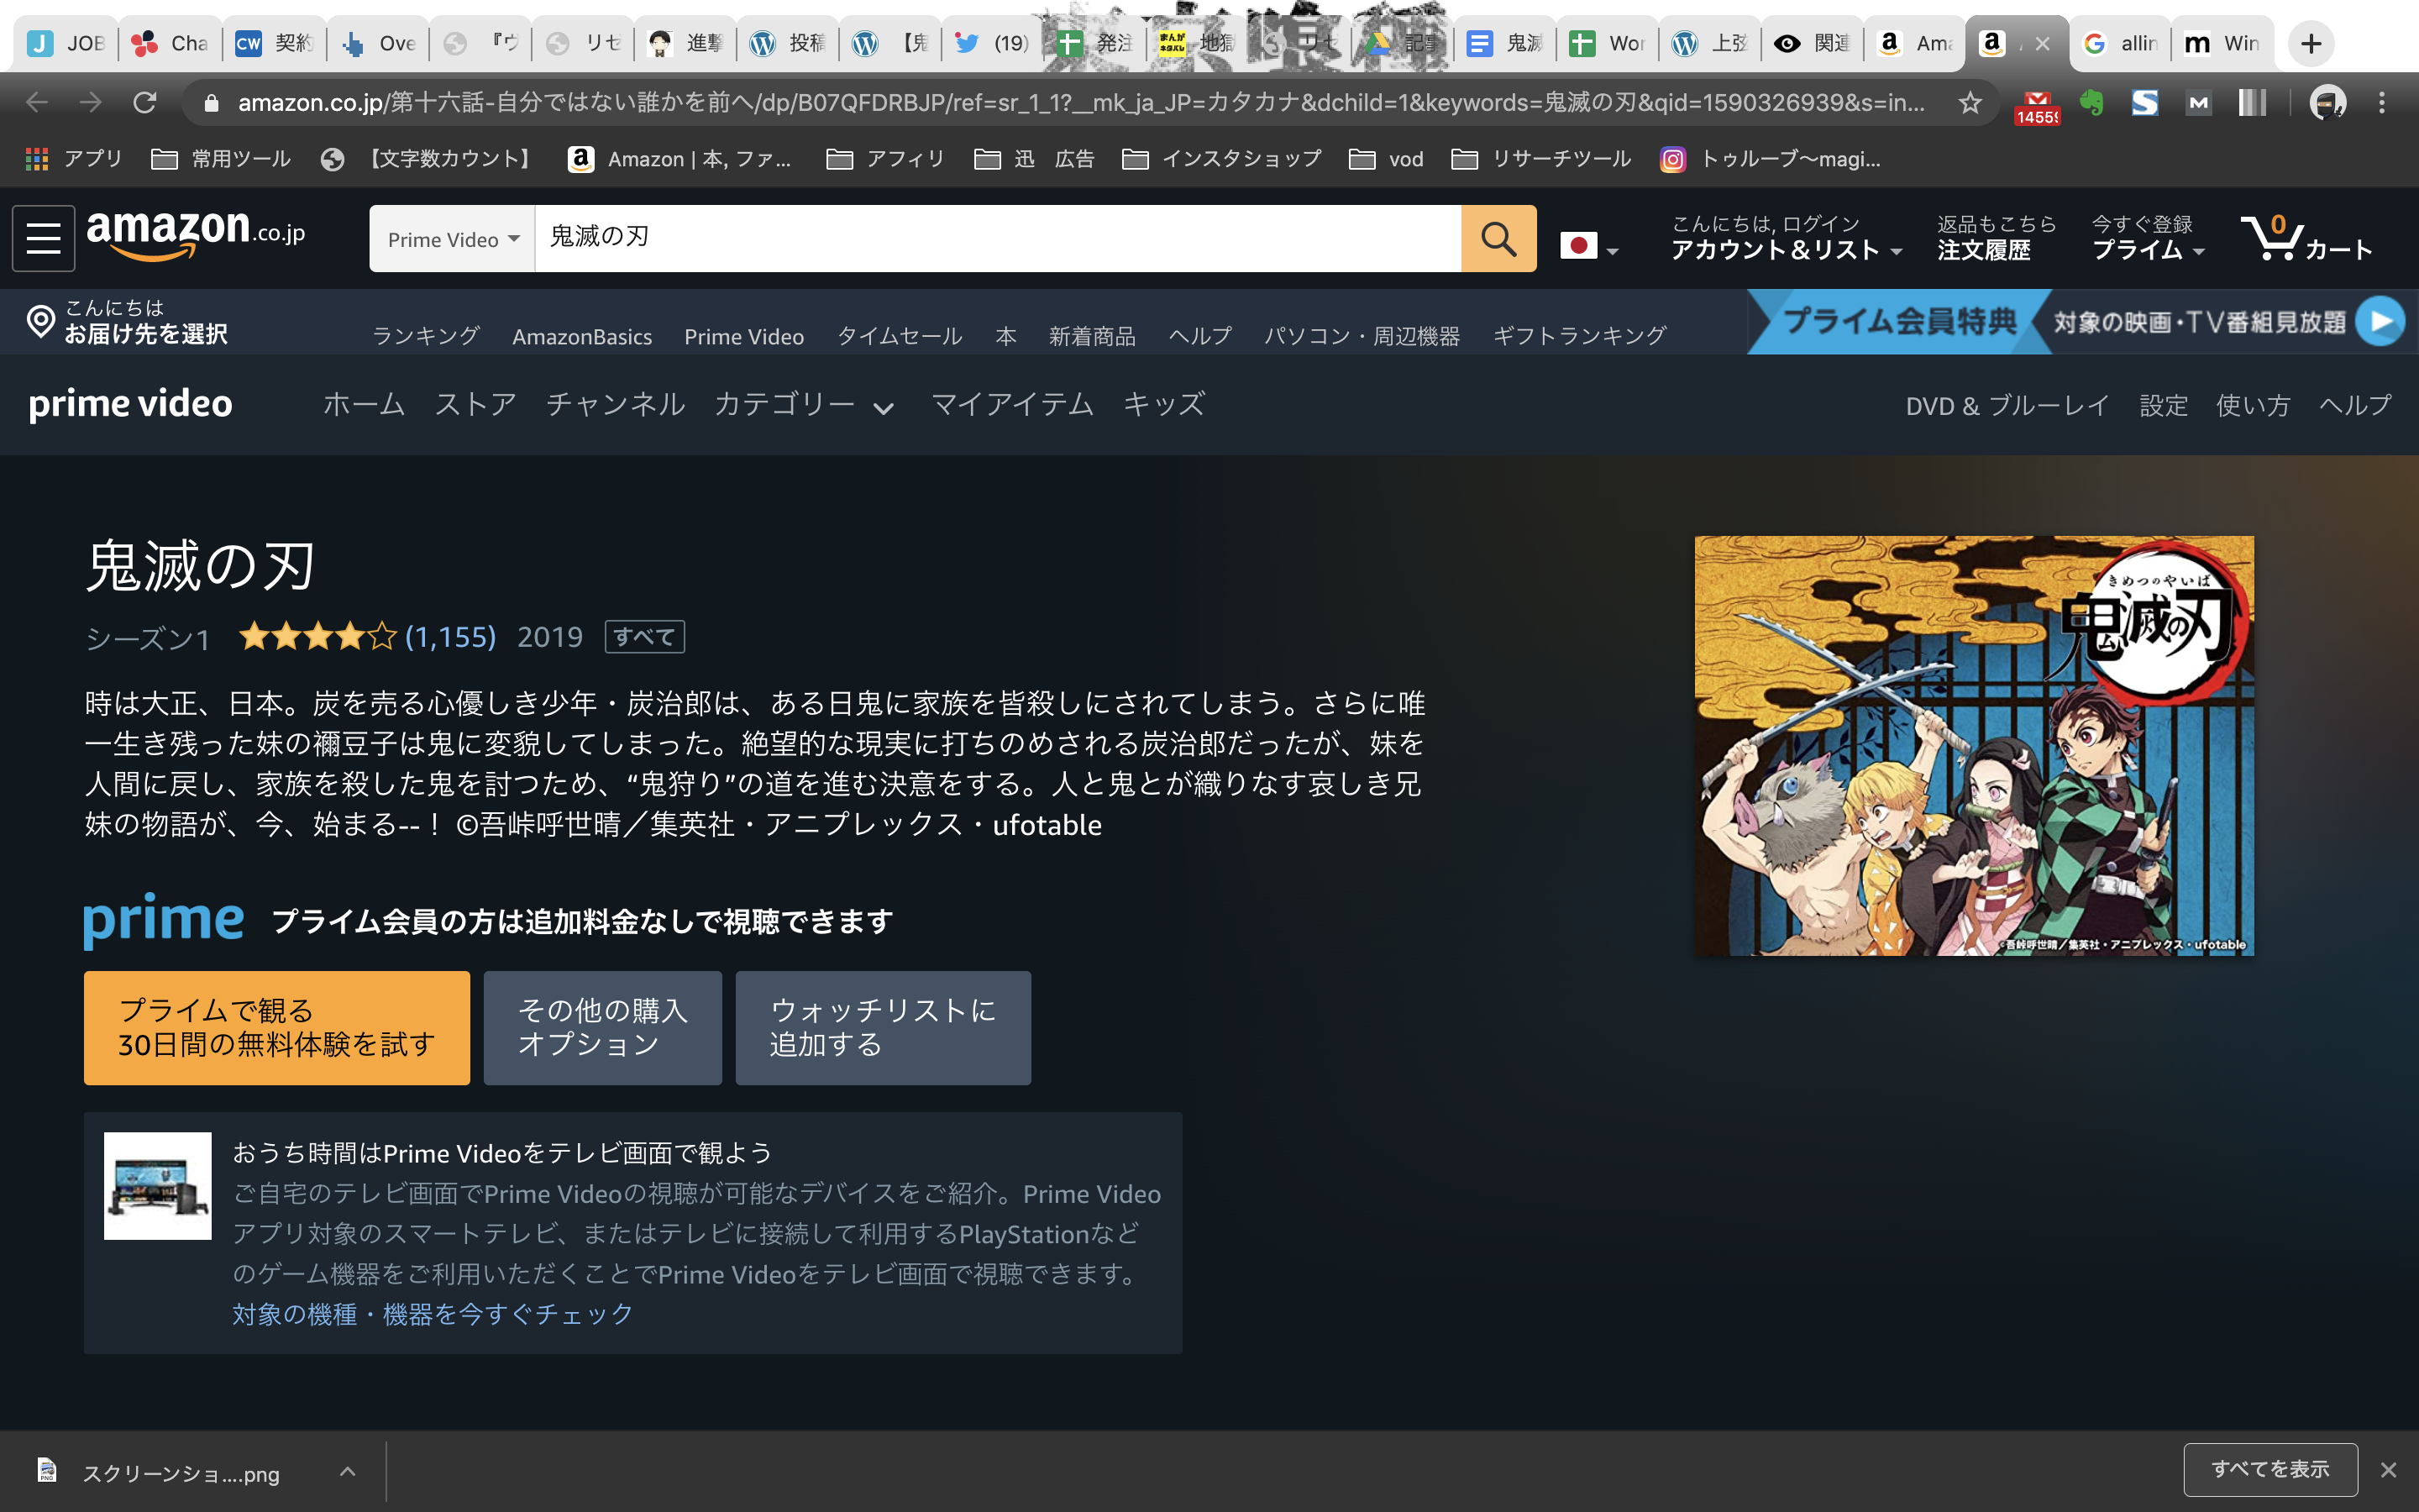This screenshot has height=1512, width=2419.
Task: Open the downloaded スクリーンショ png file
Action: pos(160,1473)
